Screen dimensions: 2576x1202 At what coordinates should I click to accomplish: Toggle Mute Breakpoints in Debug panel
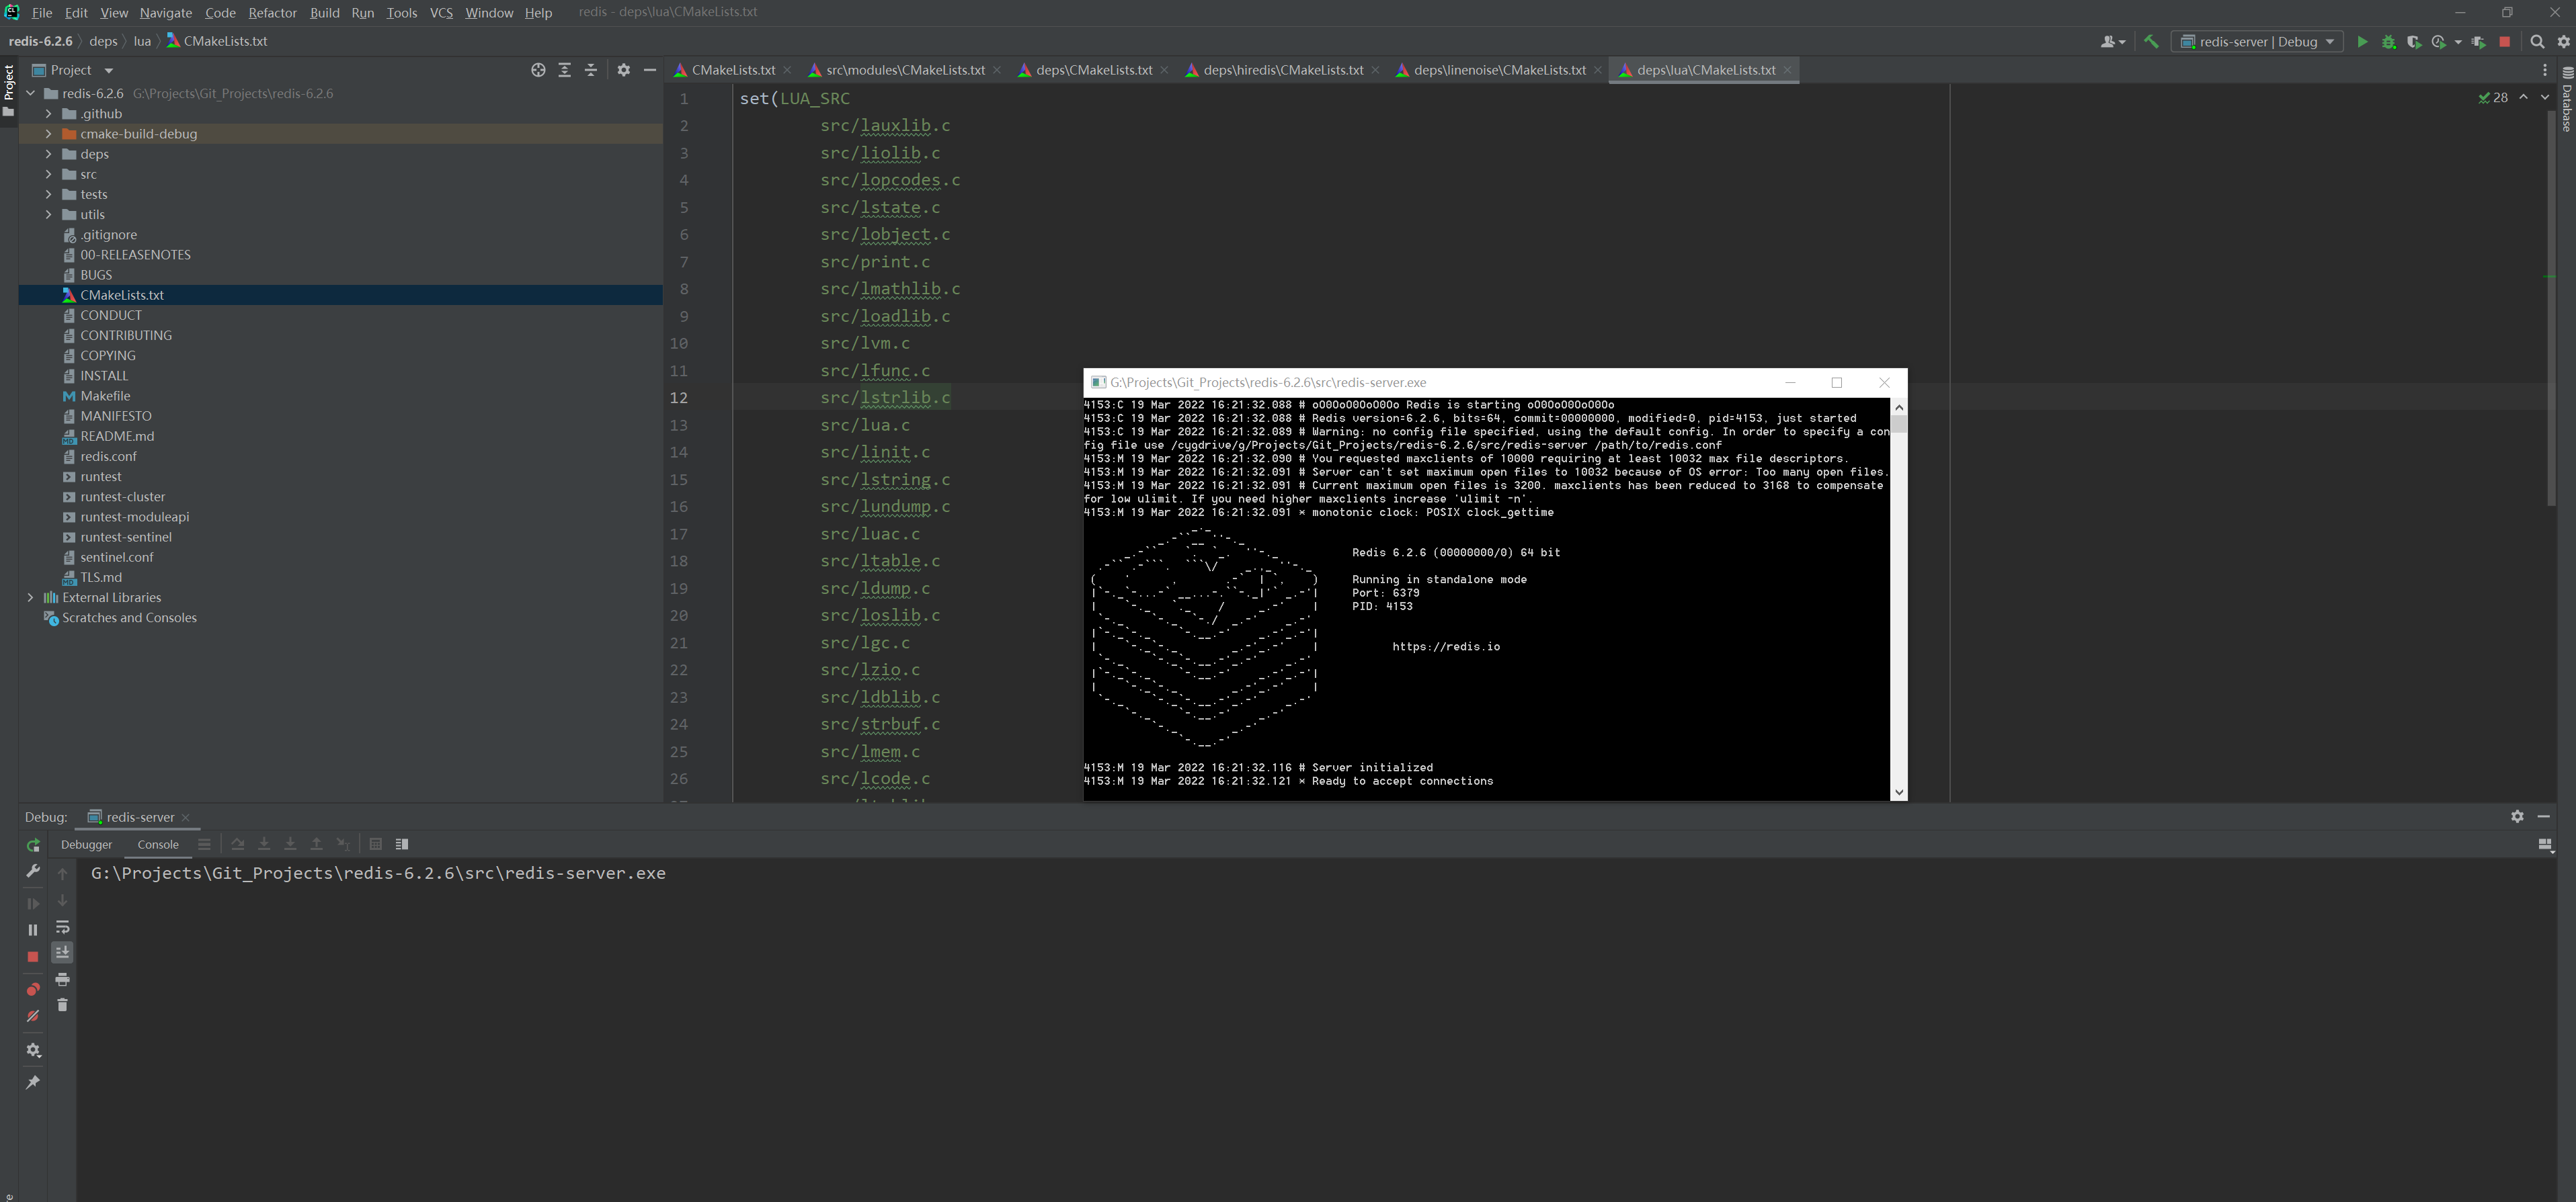[x=33, y=1016]
